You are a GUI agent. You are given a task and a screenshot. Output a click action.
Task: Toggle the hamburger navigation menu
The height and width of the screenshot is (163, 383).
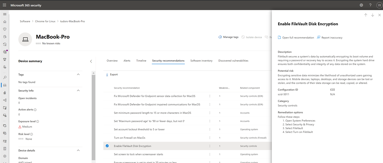pyautogui.click(x=4, y=14)
